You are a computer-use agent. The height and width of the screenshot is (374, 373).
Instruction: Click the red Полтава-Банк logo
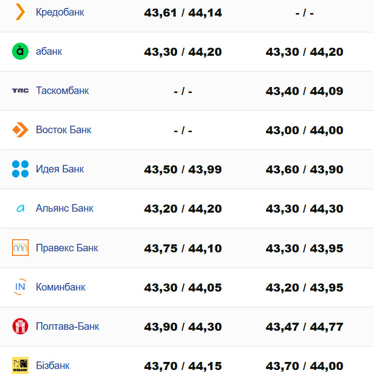(x=20, y=326)
